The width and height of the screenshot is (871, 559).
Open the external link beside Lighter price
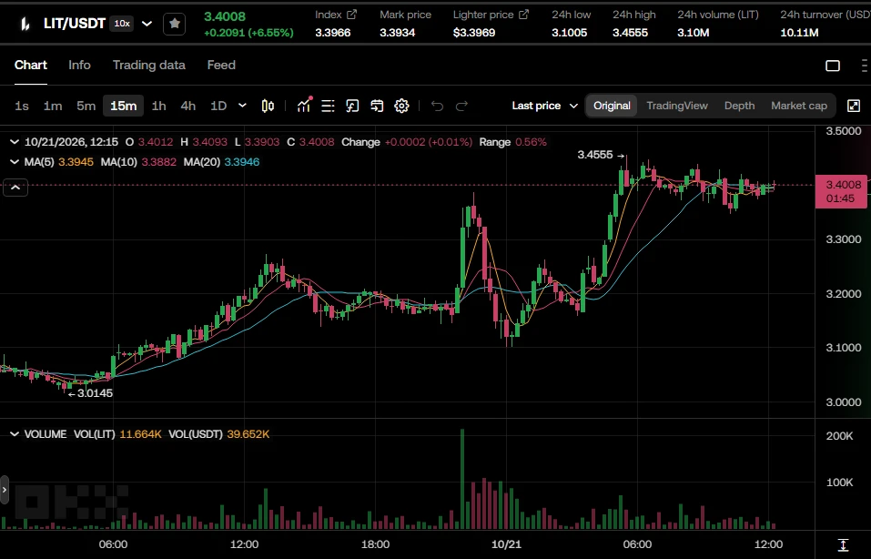(x=524, y=15)
